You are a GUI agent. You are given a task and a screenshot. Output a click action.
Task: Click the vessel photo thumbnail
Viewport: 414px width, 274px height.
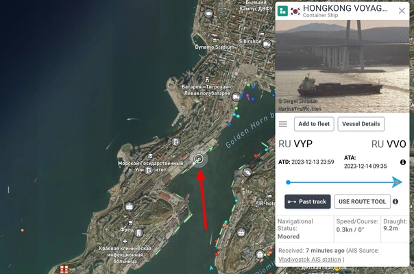pos(342,66)
